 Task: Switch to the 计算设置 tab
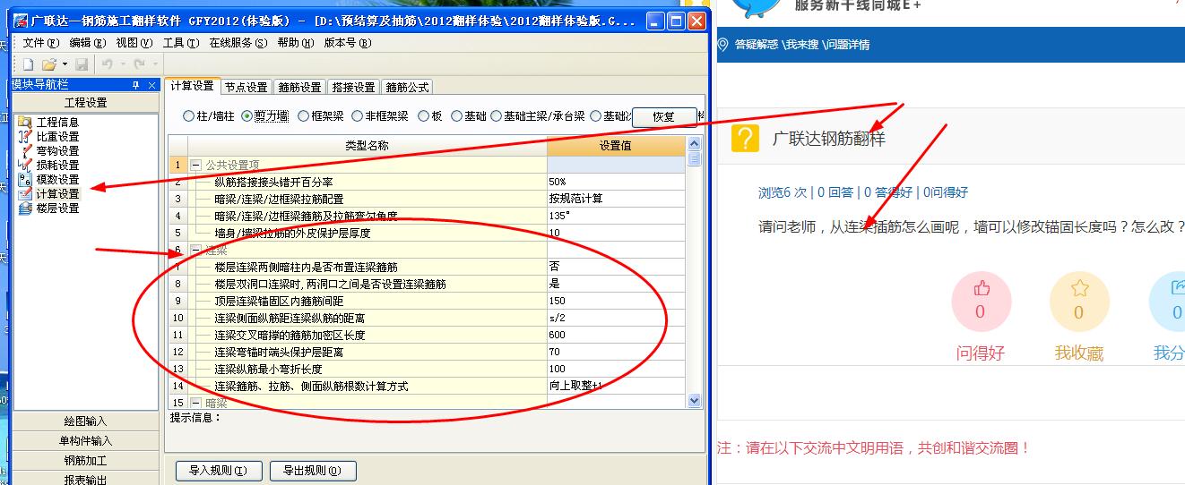click(193, 86)
